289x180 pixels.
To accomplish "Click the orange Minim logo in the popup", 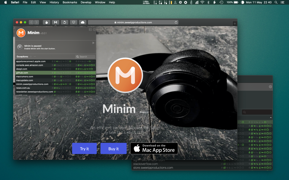I will 21,33.
